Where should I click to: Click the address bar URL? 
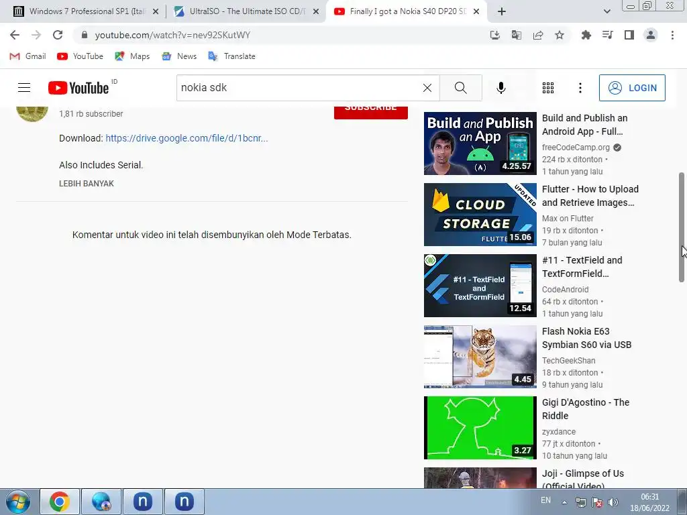tap(172, 35)
